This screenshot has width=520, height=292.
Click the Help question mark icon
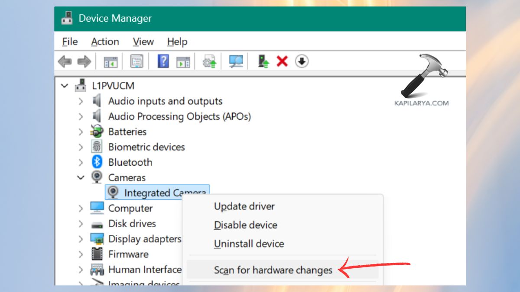click(x=164, y=61)
